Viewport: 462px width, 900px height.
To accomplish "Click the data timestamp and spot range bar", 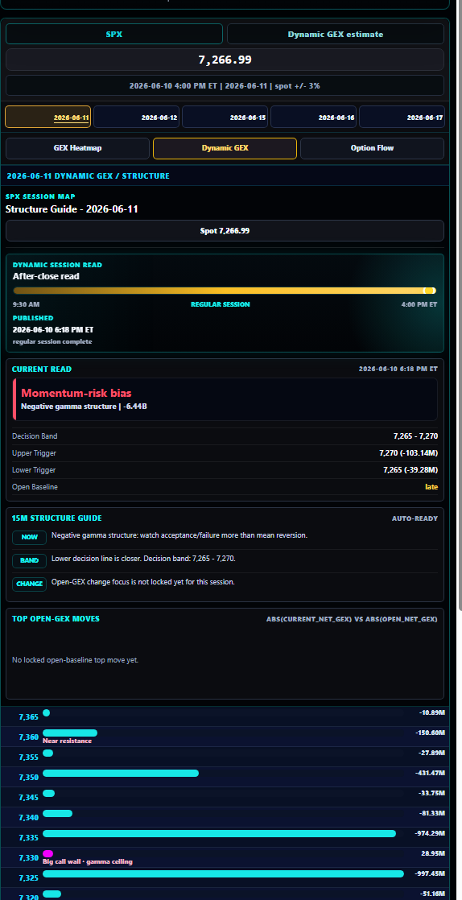I will pos(225,85).
